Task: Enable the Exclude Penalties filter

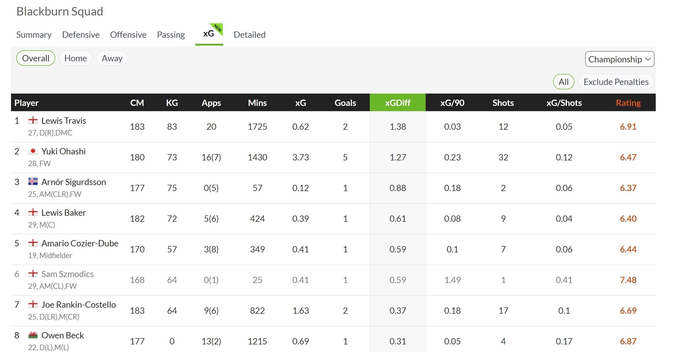Action: tap(616, 82)
